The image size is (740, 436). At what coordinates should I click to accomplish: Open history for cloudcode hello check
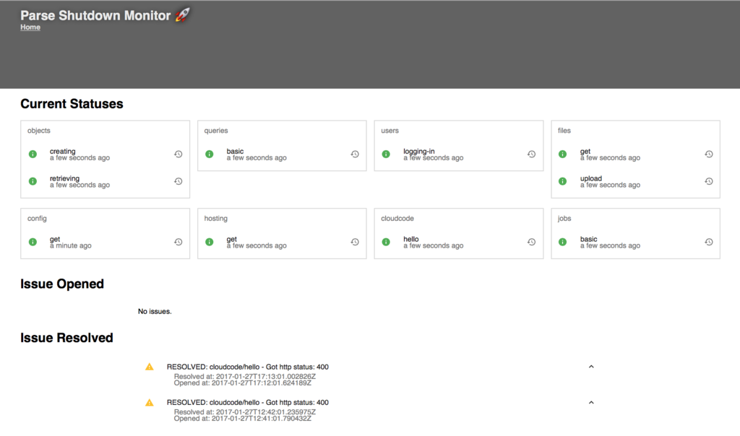click(531, 242)
